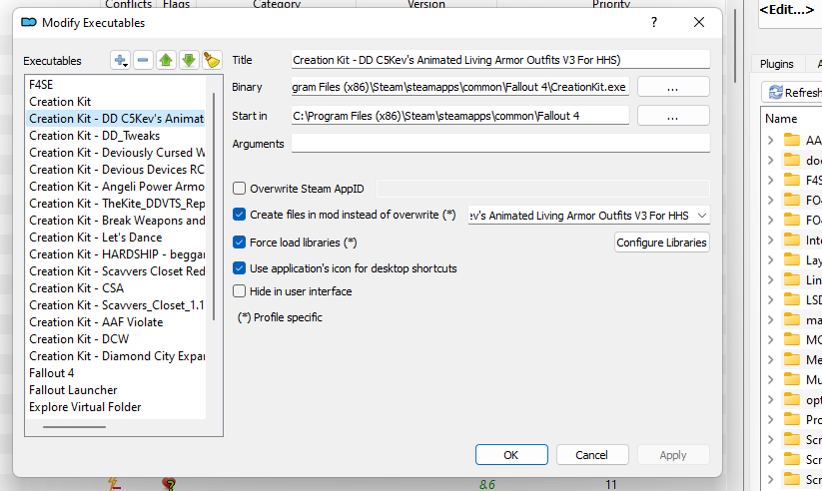The width and height of the screenshot is (822, 491).
Task: Click the Refresh icon in Plugins panel
Action: [x=775, y=93]
